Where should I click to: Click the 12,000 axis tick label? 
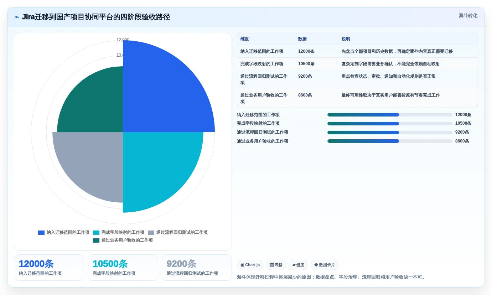coord(123,40)
